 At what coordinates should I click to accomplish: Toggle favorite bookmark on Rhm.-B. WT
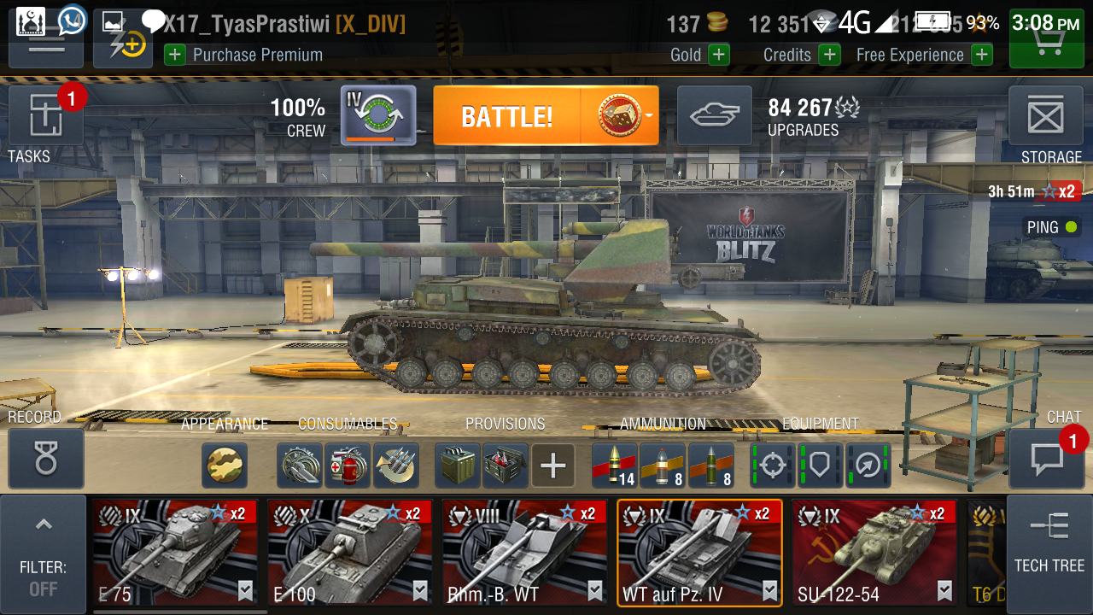(594, 590)
